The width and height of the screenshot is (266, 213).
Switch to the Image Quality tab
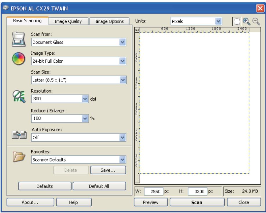69,21
